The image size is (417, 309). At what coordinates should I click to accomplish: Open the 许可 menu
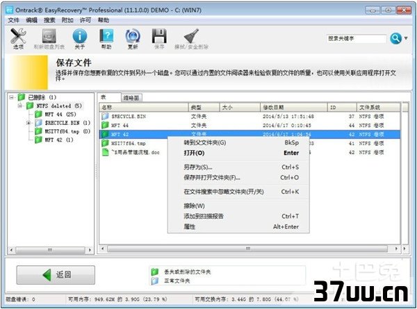pos(85,20)
